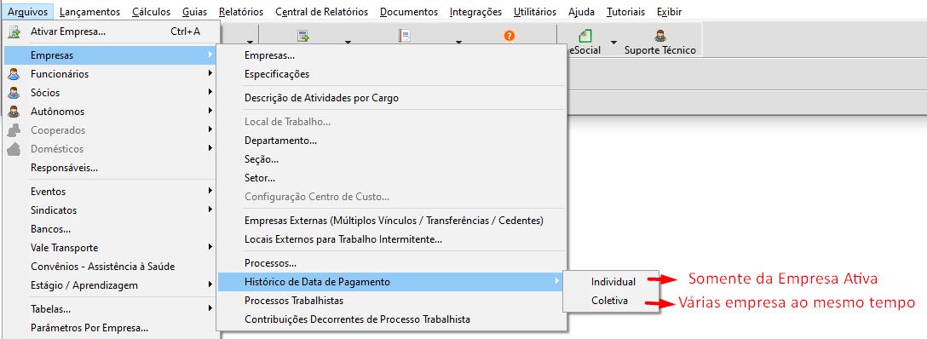This screenshot has height=339, width=927.
Task: Open Suporte Técnico from the toolbar
Action: [x=659, y=42]
